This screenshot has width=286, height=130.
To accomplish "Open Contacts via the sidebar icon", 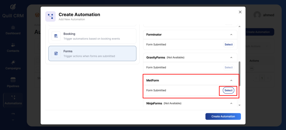I will (x=13, y=45).
